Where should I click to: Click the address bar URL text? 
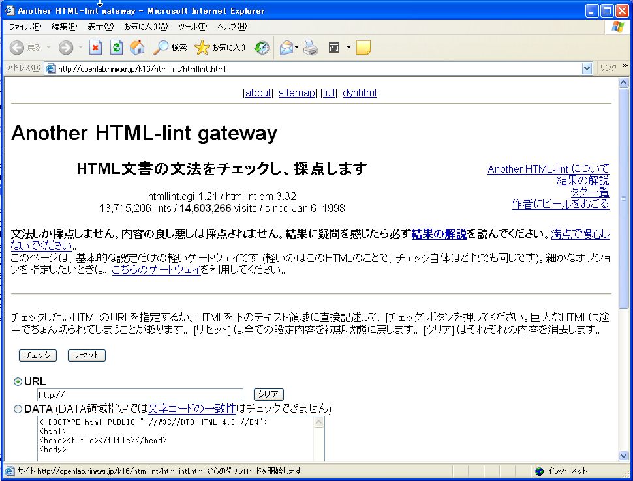pyautogui.click(x=142, y=69)
